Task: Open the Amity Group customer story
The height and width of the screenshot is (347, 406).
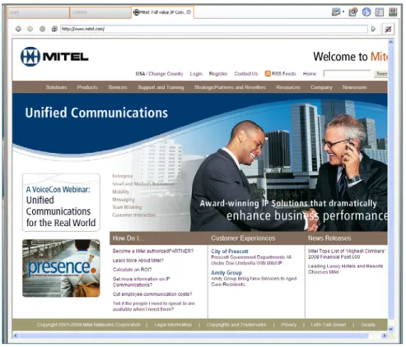Action: point(226,273)
